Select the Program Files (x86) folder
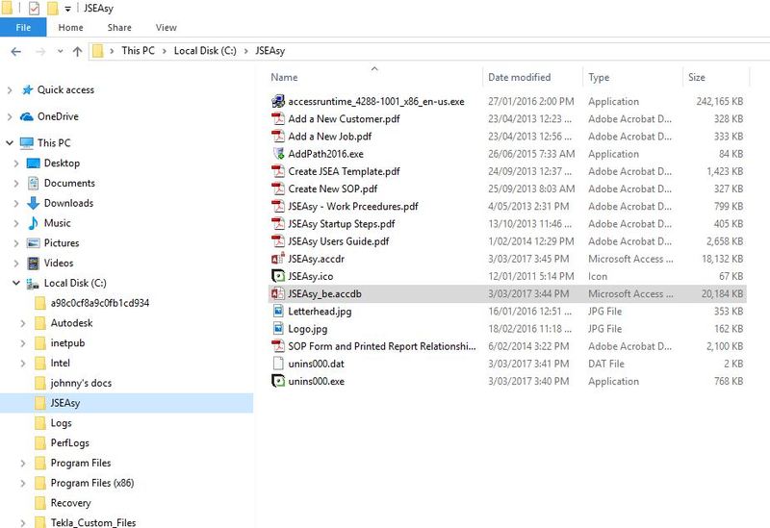This screenshot has height=528, width=770. click(x=92, y=484)
